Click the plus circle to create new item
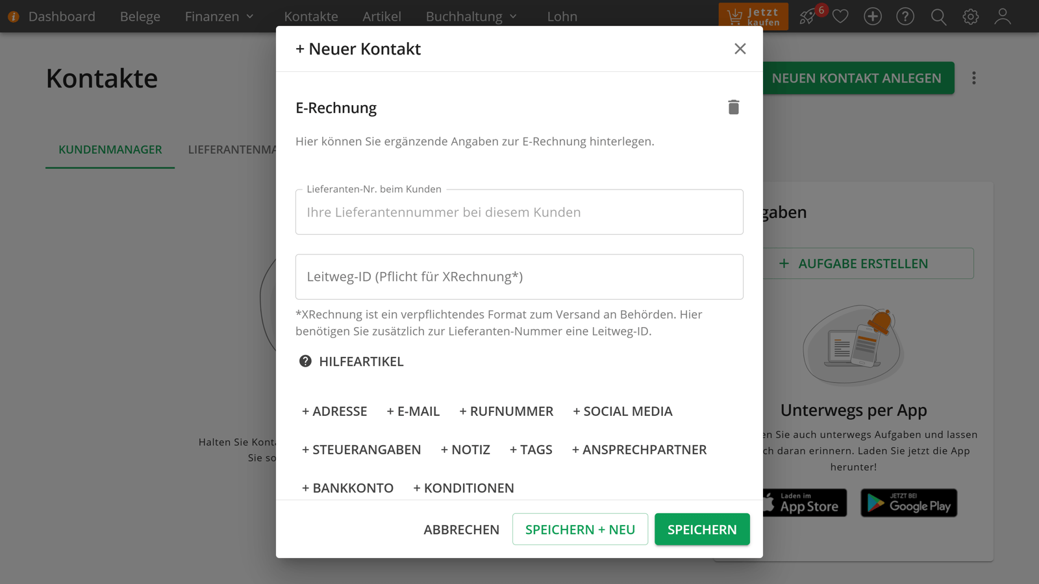The width and height of the screenshot is (1039, 584). click(873, 16)
